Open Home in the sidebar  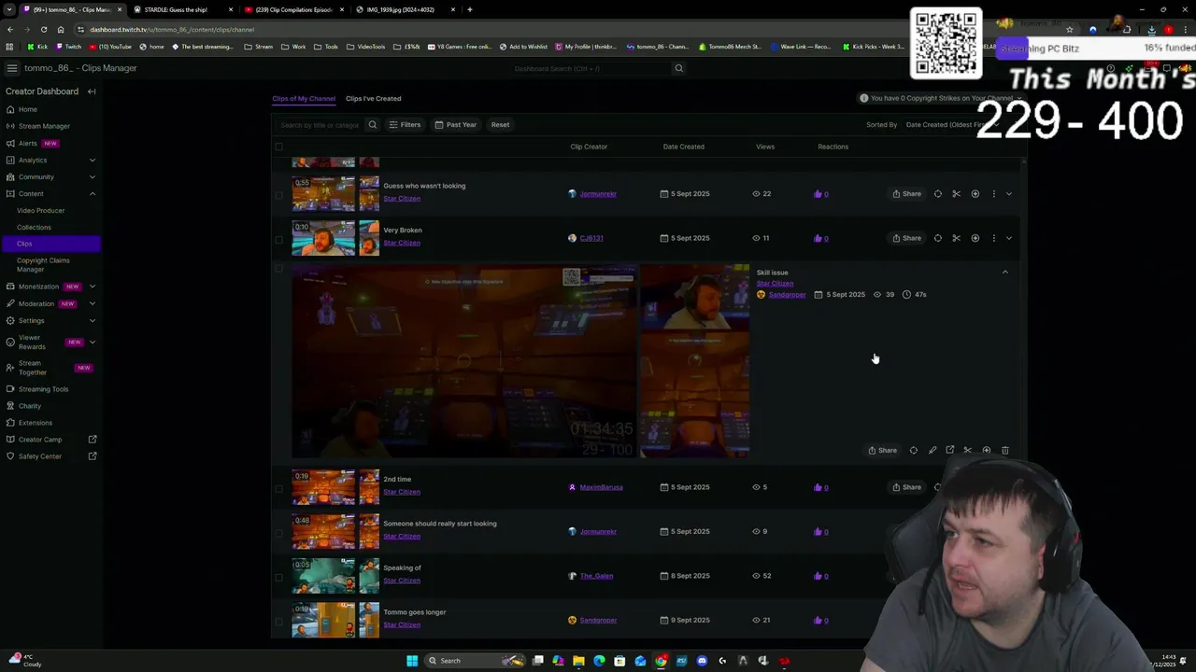click(x=28, y=109)
